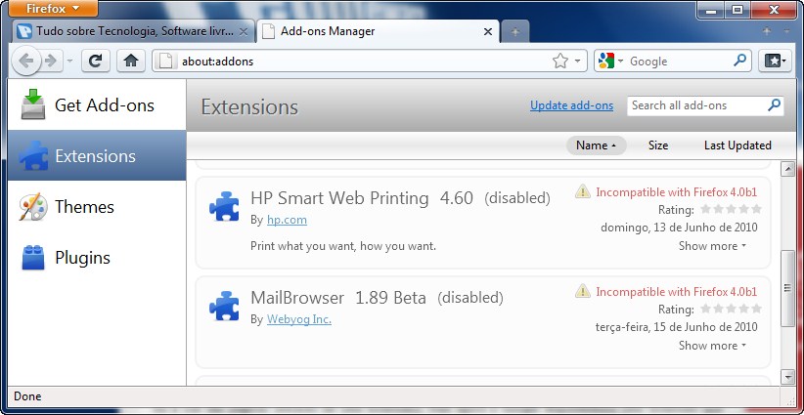The height and width of the screenshot is (415, 804).
Task: Click the HP Smart Web Printing title
Action: pos(339,198)
